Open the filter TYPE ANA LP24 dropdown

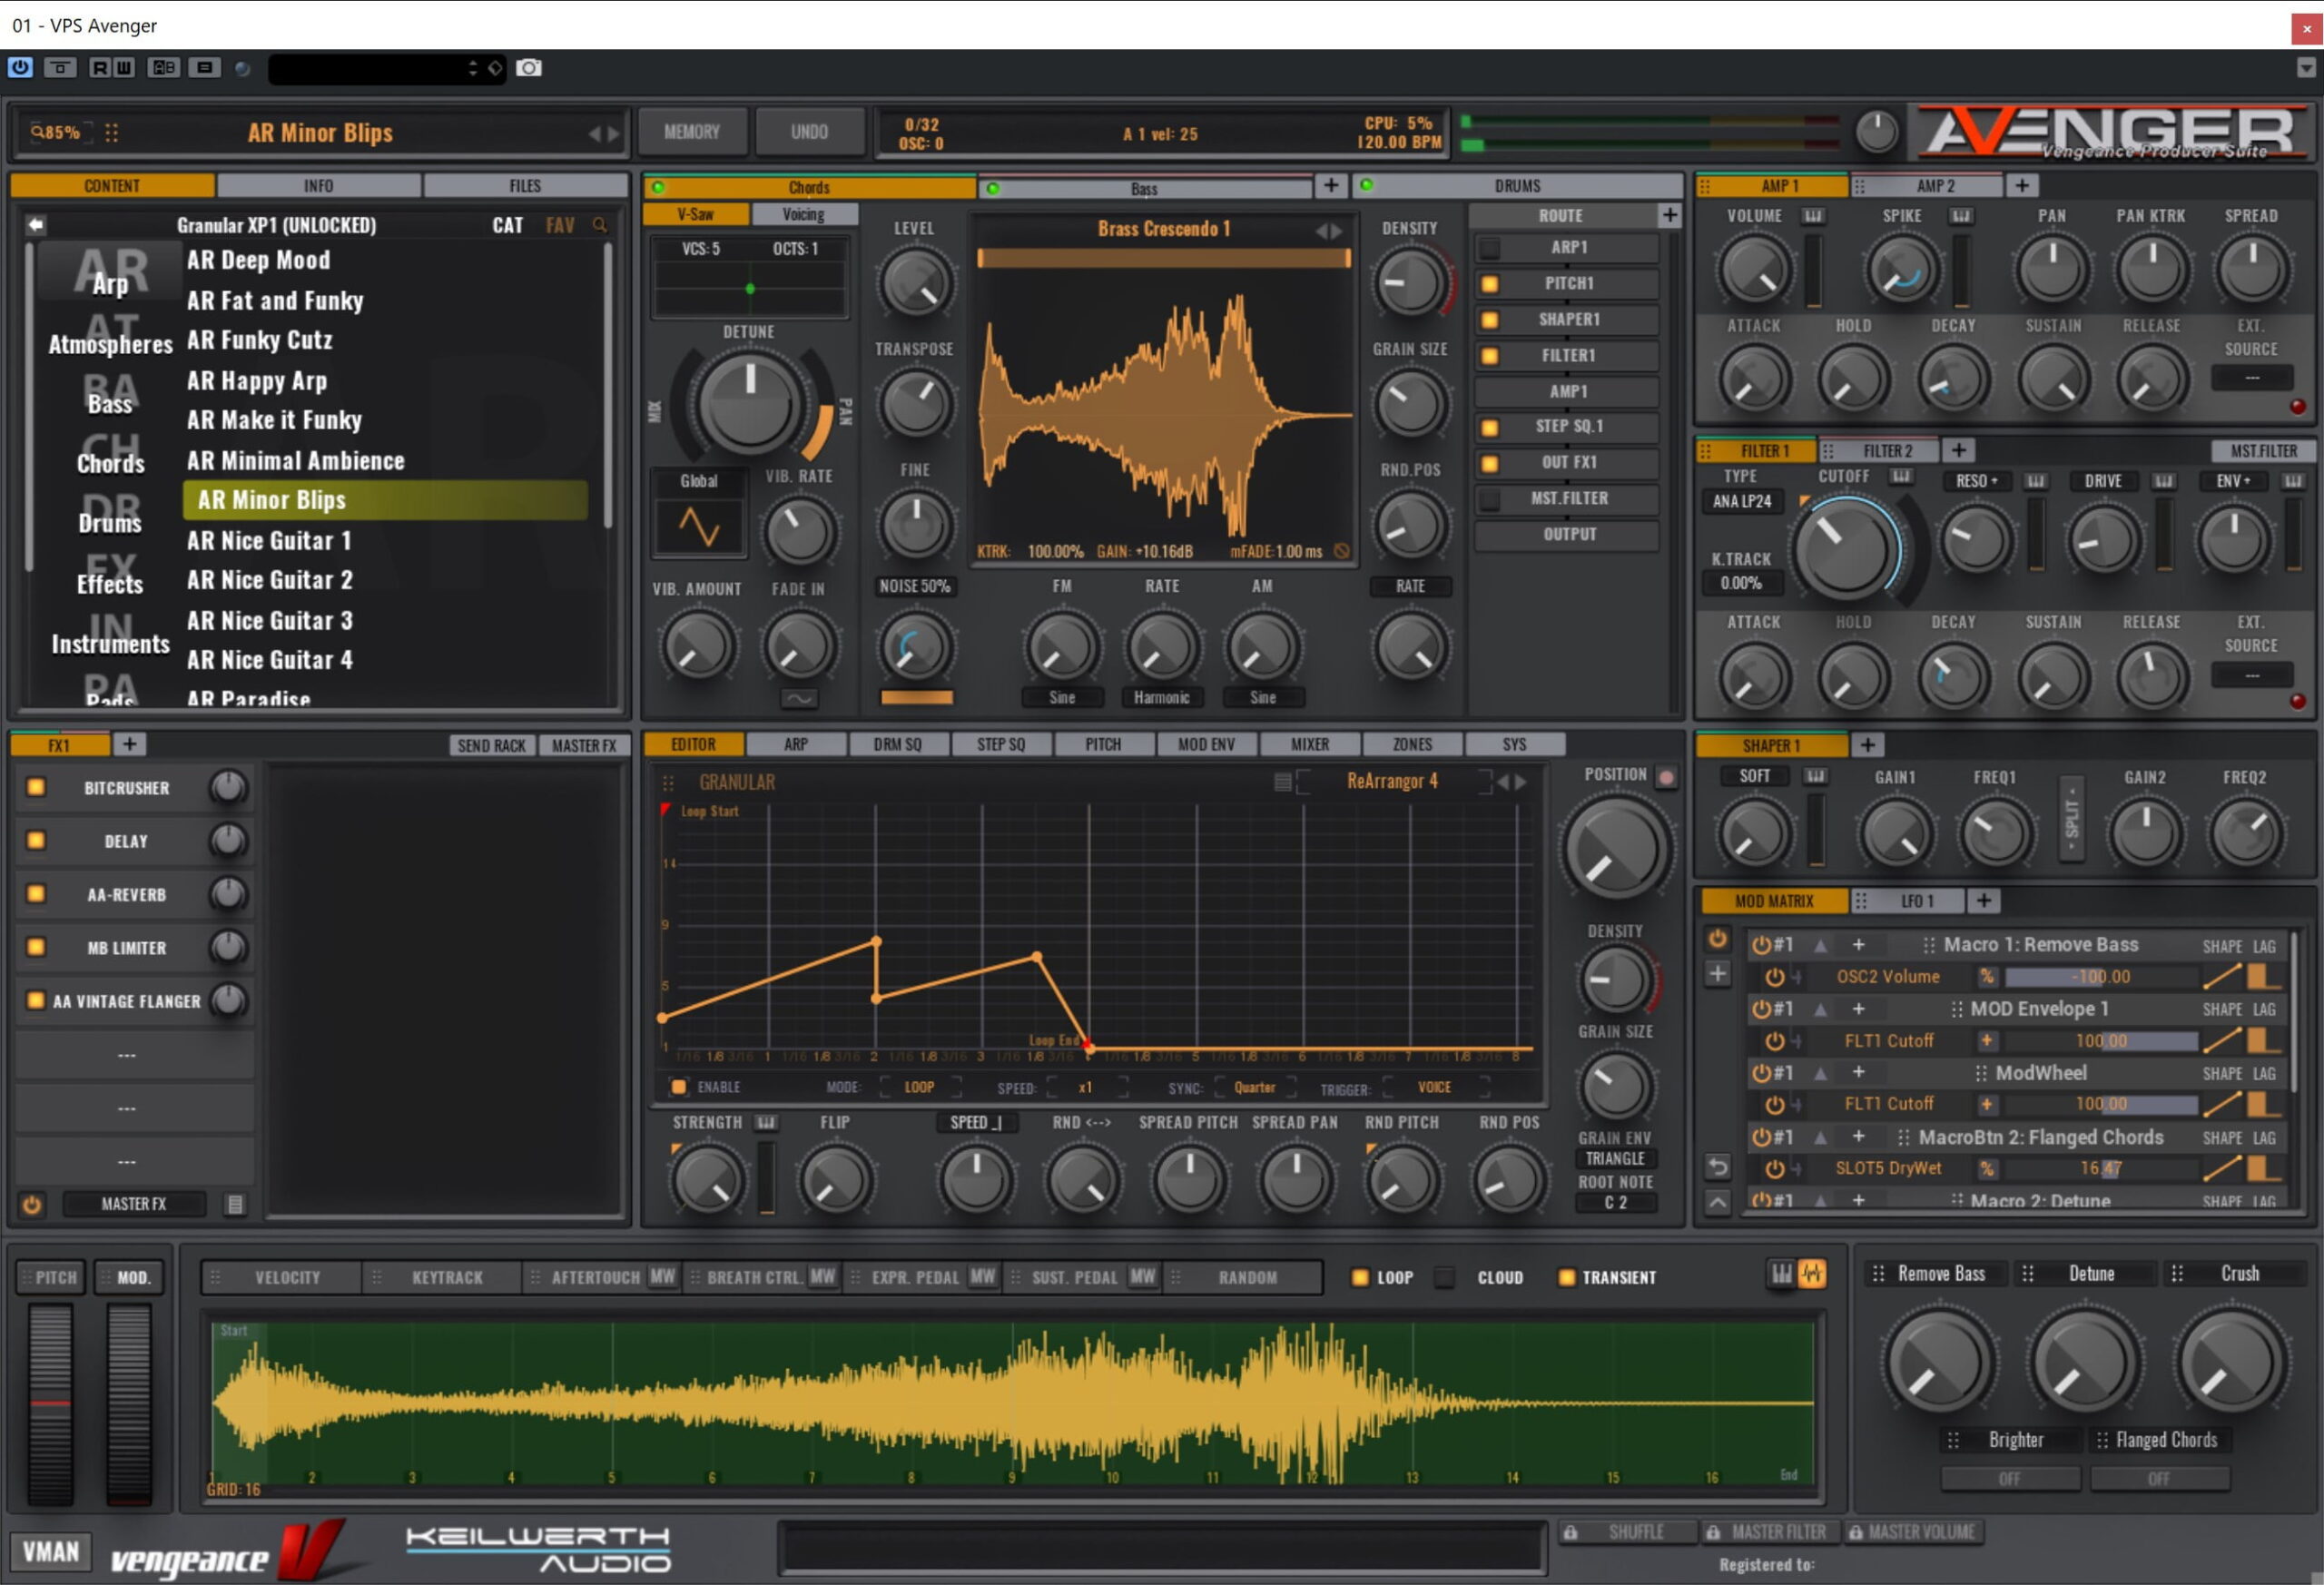tap(1741, 501)
